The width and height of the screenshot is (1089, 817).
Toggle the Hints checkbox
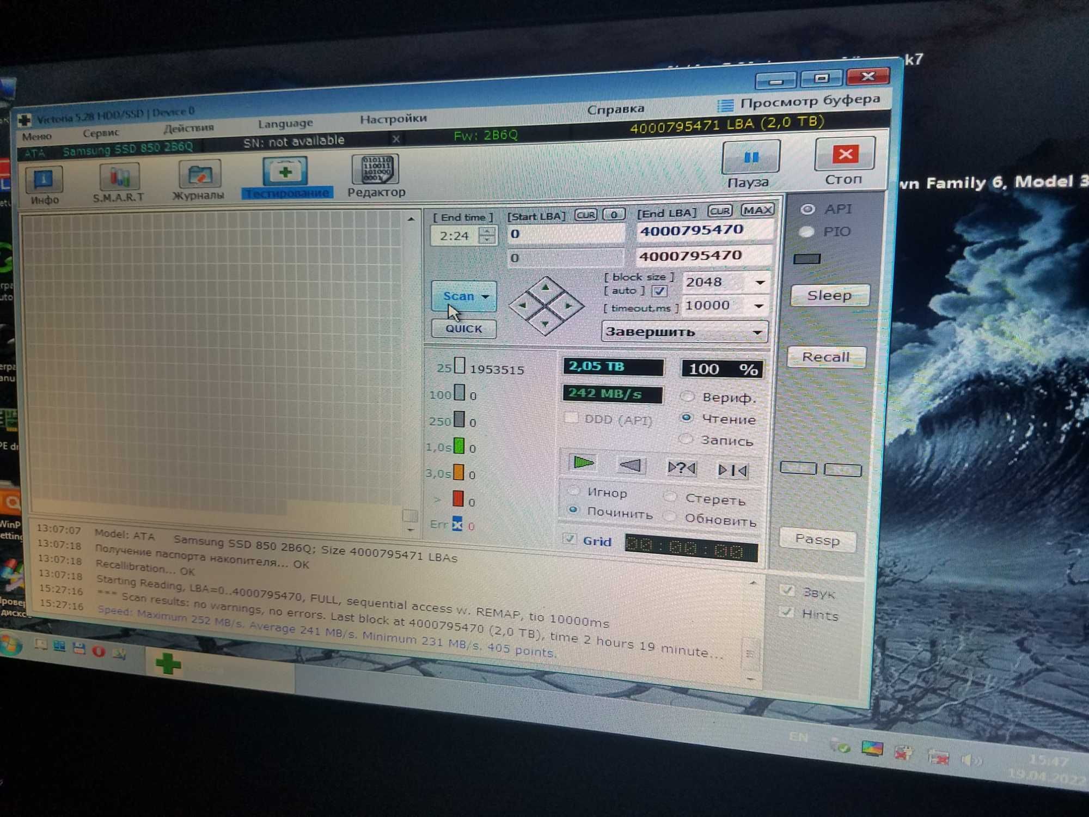pos(786,612)
